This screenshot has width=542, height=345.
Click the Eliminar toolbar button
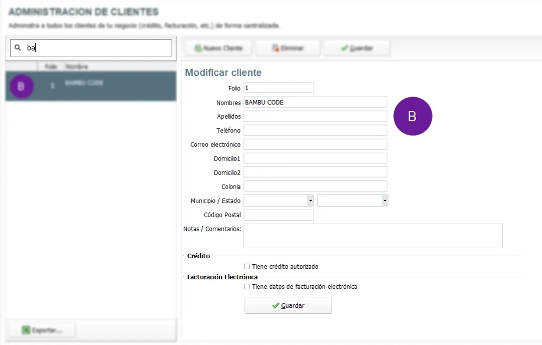coord(288,48)
